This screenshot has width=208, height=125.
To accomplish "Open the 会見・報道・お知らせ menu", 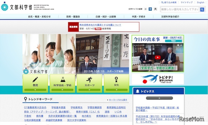I will coord(39,17).
